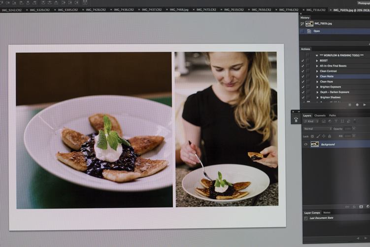370x247 pixels.
Task: Toggle the checkmark for Clean Contrast action
Action: pyautogui.click(x=303, y=71)
